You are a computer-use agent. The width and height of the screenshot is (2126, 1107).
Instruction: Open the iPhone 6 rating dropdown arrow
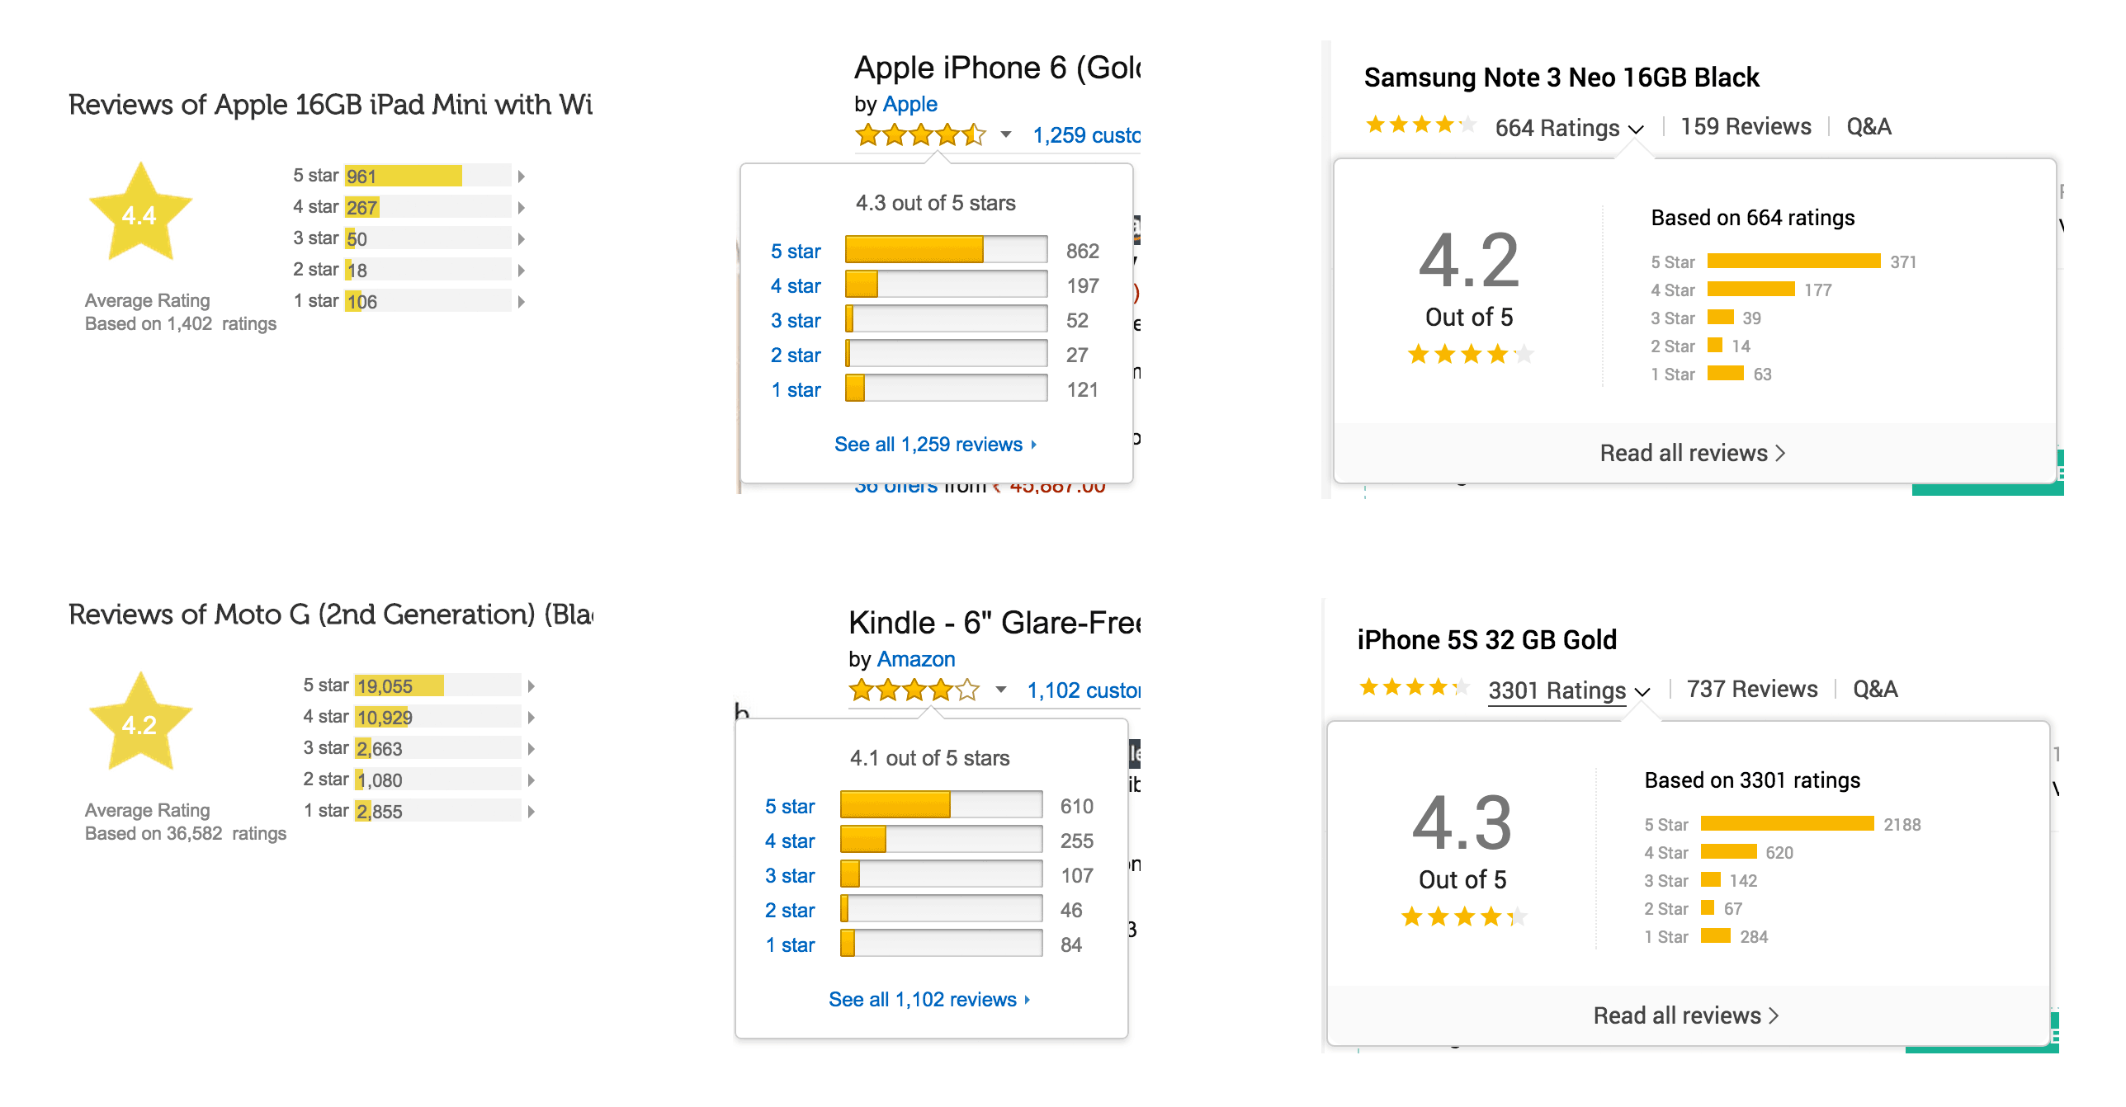coord(1005,134)
